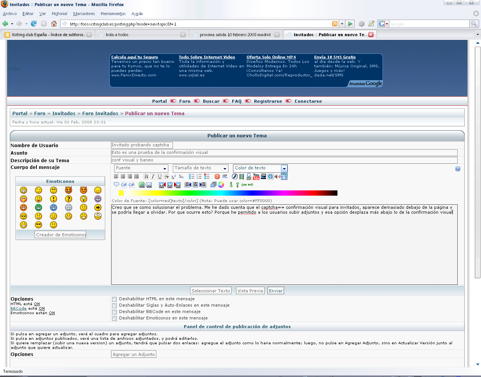The height and width of the screenshot is (377, 481).
Task: Tick Deshabilitar Emoticonos en este mensaje
Action: pos(115,318)
